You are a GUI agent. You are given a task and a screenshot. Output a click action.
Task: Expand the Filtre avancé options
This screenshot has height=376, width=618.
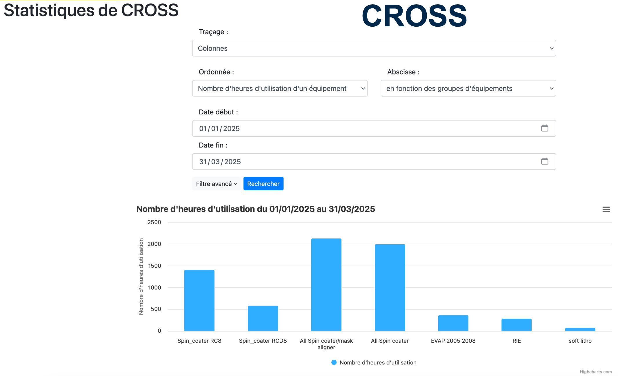point(217,184)
